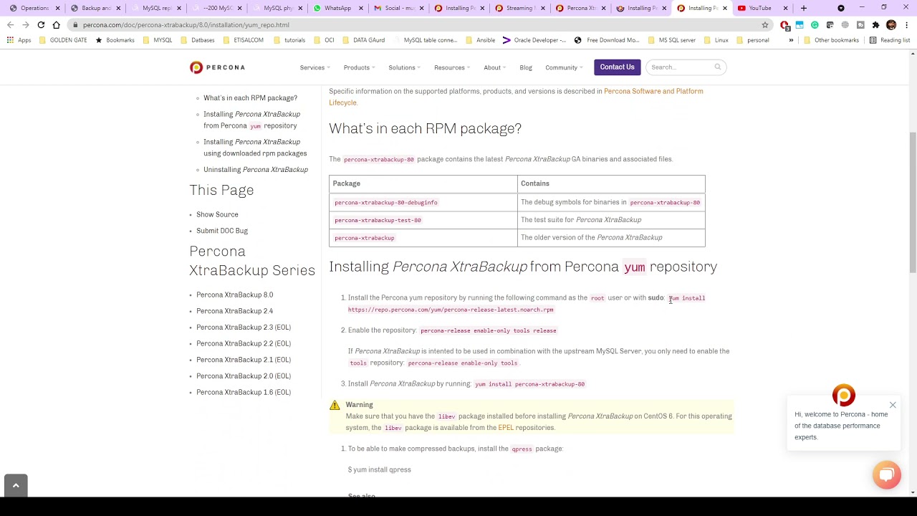Open the Oracle Developer bookmark
The width and height of the screenshot is (917, 516).
pos(534,40)
